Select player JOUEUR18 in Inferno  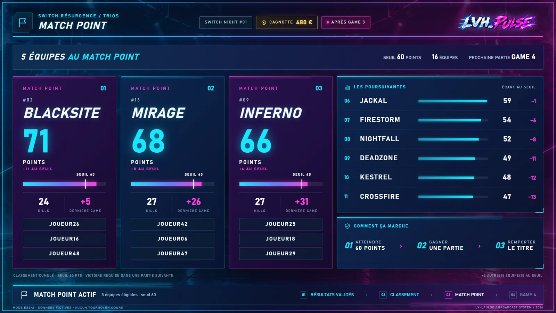click(280, 239)
